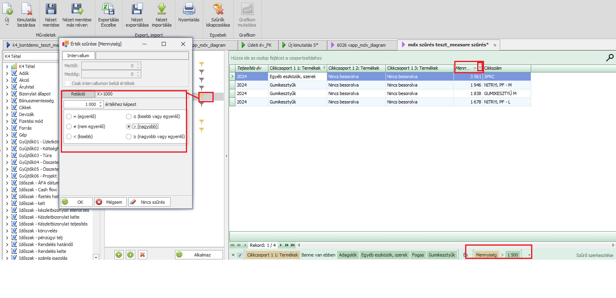Viewport: 616px width, 298px height.
Task: Increase the comparison value with spinner up
Action: [101, 103]
